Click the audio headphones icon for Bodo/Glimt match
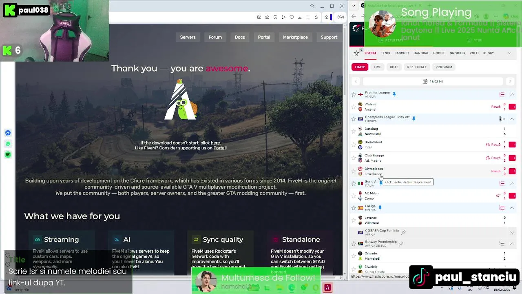This screenshot has height=294, width=522. (488, 145)
